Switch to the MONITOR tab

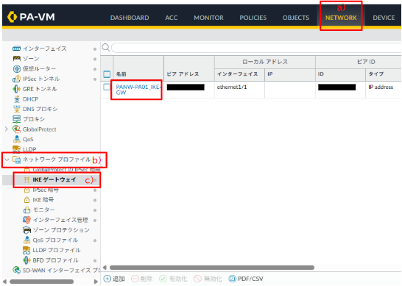coord(208,18)
